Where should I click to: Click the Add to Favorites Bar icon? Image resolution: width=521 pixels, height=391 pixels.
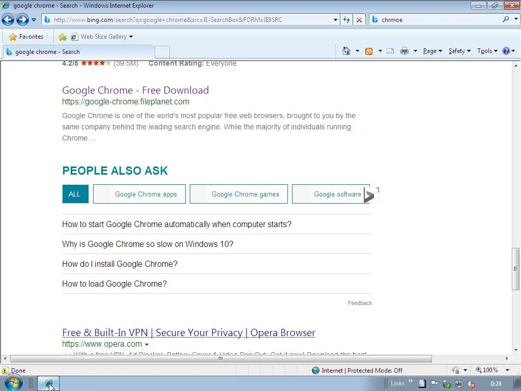pyautogui.click(x=62, y=37)
